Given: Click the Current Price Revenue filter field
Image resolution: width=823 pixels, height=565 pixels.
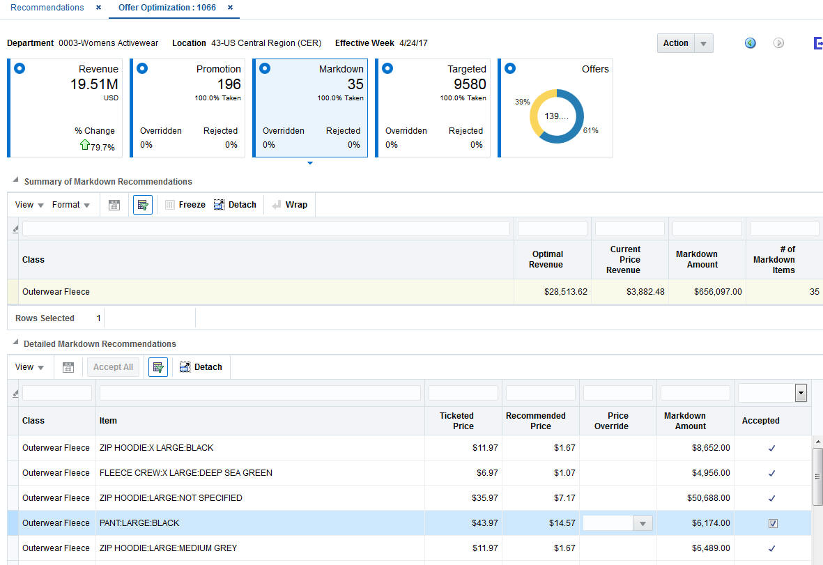Looking at the screenshot, I should tap(630, 229).
